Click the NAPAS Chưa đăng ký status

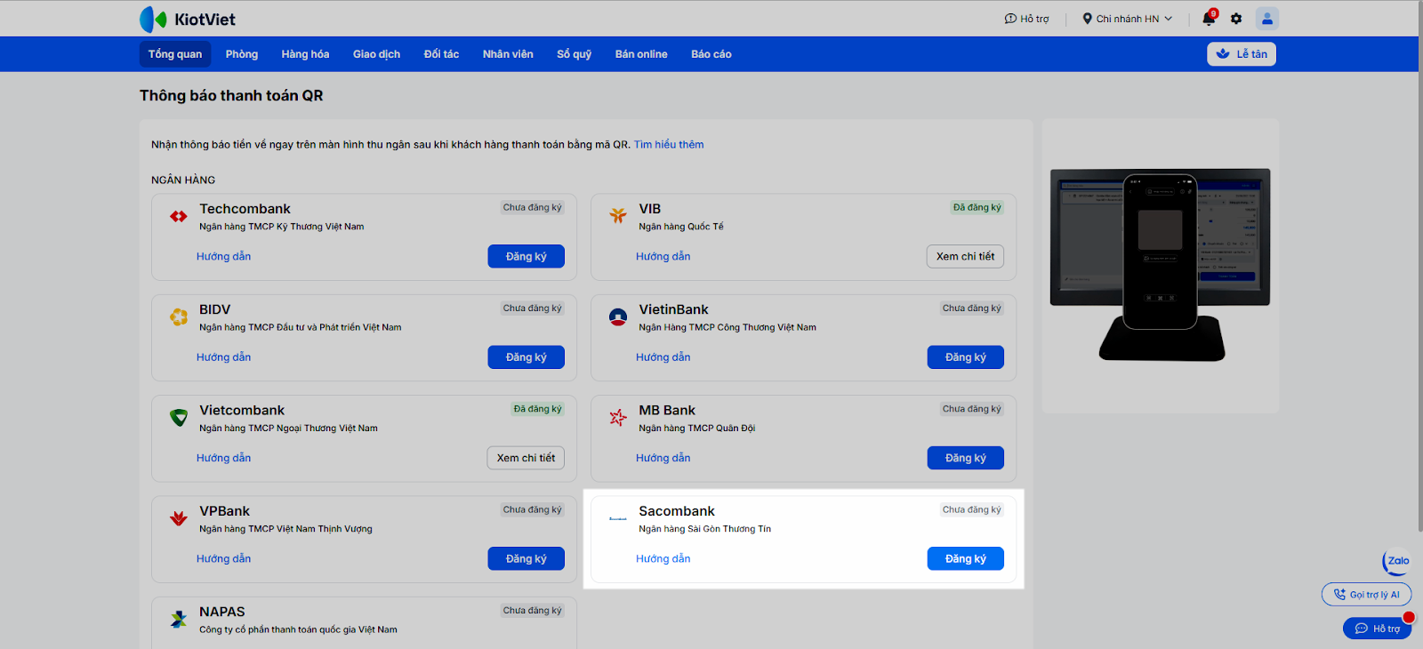click(x=533, y=611)
